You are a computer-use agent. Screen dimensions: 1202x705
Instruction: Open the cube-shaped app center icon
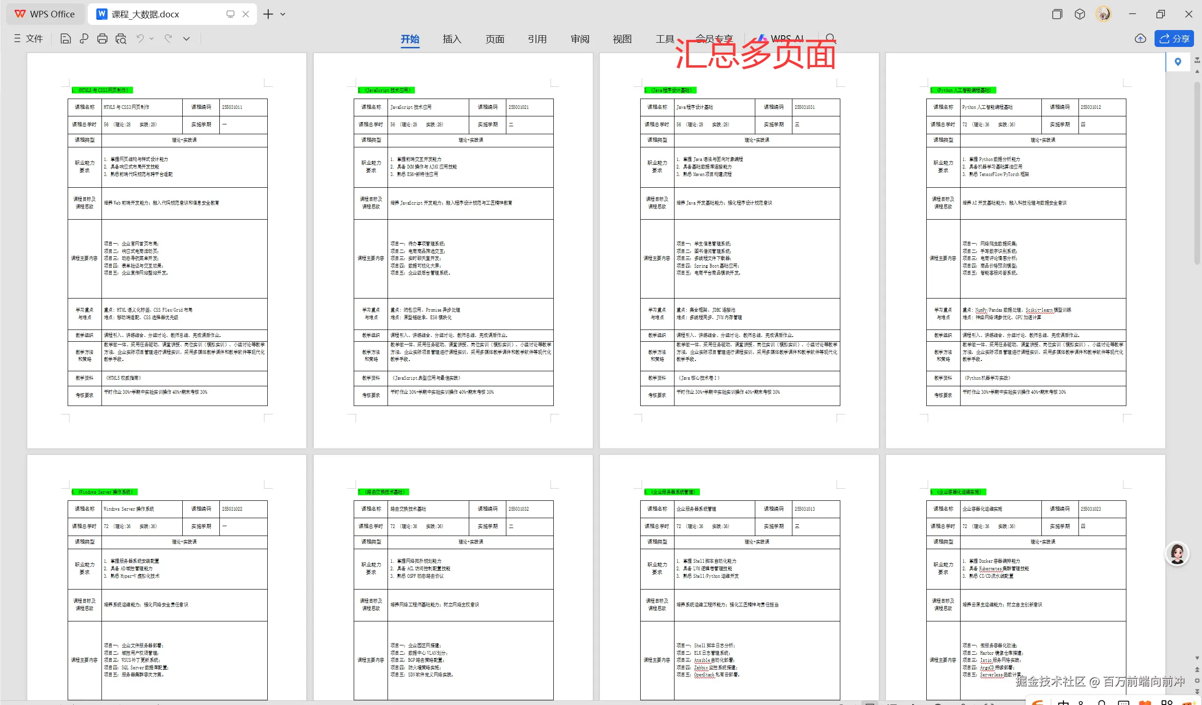point(1080,14)
